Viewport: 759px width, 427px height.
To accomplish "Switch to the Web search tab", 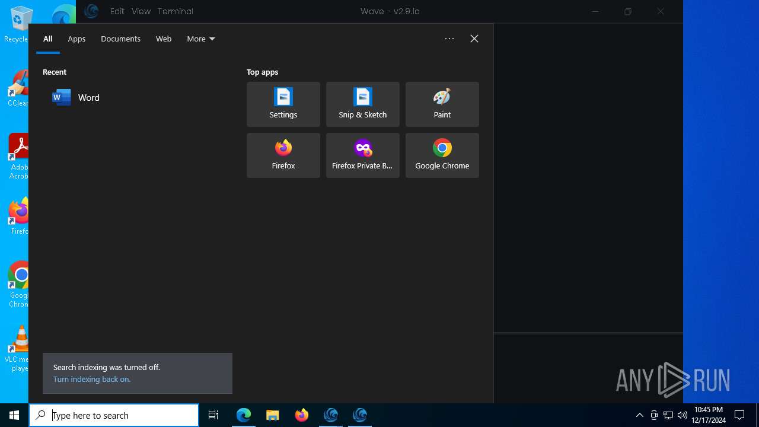I will tap(164, 39).
